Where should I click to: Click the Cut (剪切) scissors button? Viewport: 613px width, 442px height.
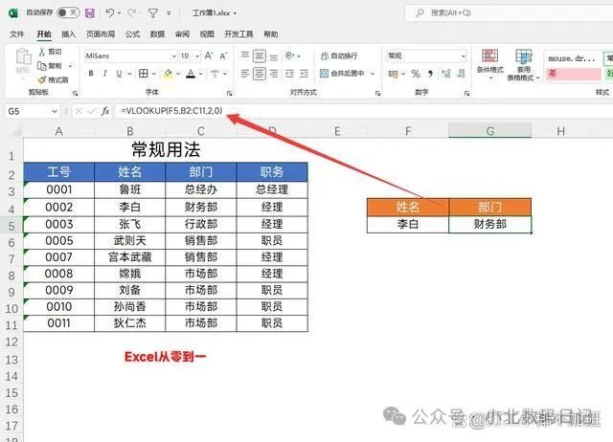point(50,52)
